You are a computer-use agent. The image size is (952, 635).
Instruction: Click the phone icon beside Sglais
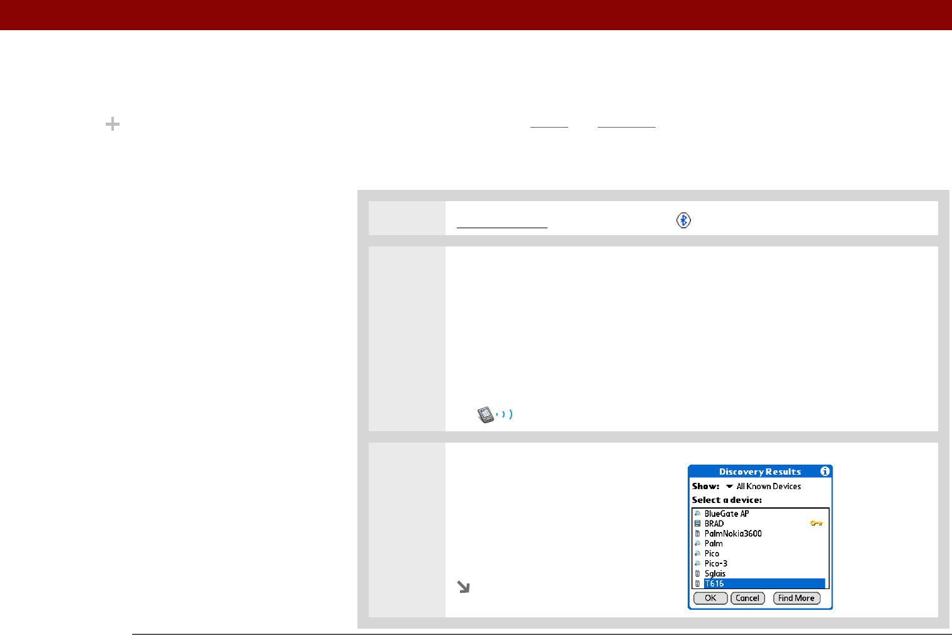[x=697, y=574]
